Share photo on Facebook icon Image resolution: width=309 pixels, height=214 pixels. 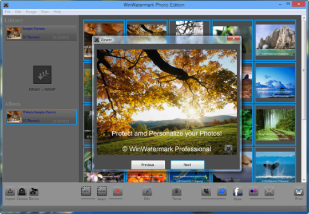(x=237, y=191)
